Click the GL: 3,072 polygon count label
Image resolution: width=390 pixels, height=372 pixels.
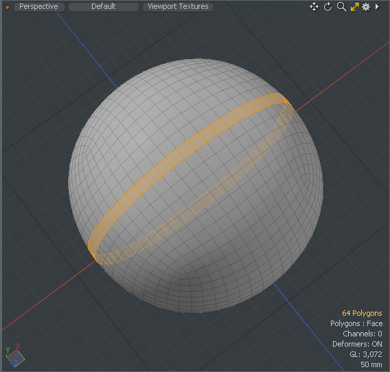click(365, 354)
